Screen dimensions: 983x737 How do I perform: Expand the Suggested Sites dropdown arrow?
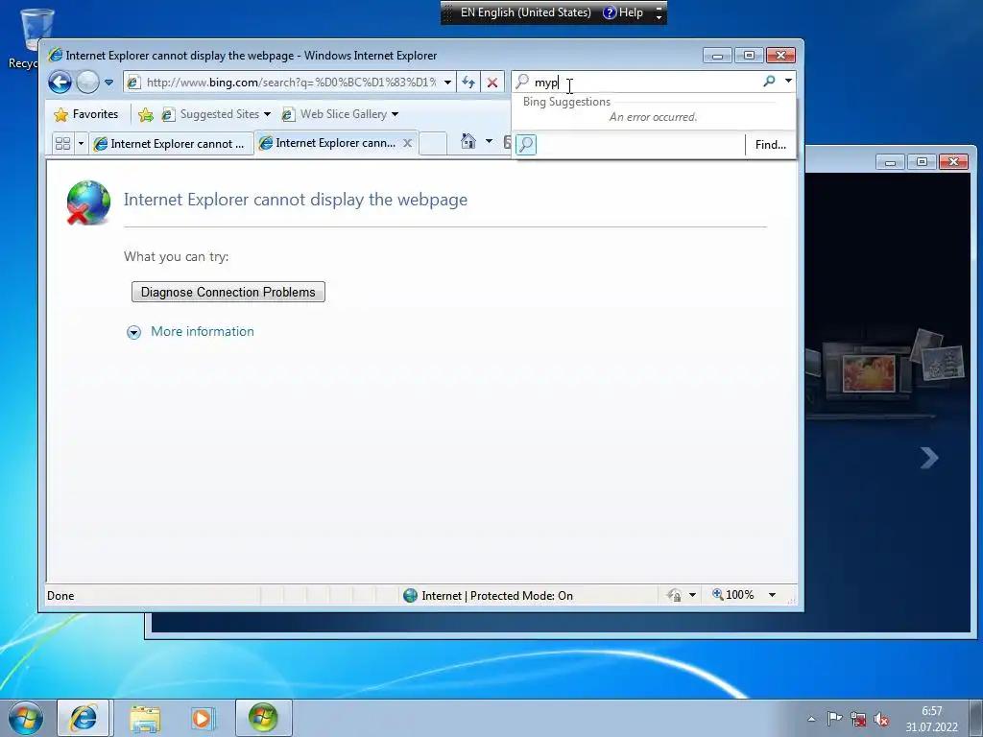pyautogui.click(x=267, y=114)
